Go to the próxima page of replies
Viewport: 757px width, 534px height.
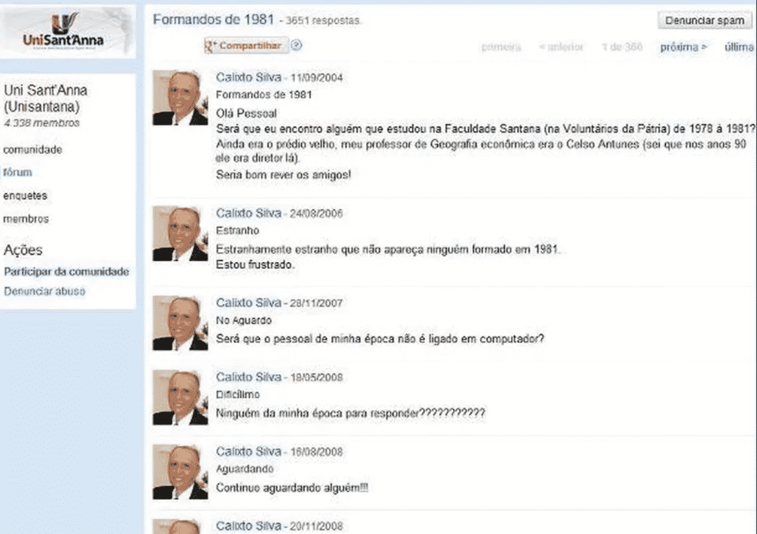click(684, 47)
